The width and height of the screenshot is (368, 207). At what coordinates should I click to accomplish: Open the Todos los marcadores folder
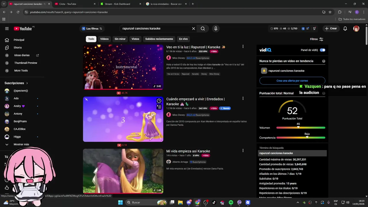(352, 19)
